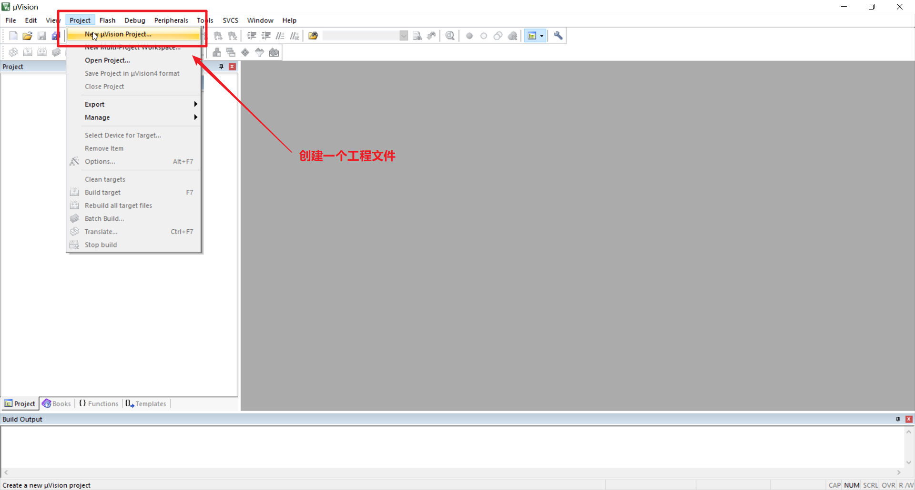Click the Manage Project Items icon
This screenshot has height=490, width=915.
tap(217, 52)
